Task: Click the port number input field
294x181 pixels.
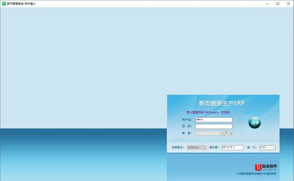Action: [268, 148]
